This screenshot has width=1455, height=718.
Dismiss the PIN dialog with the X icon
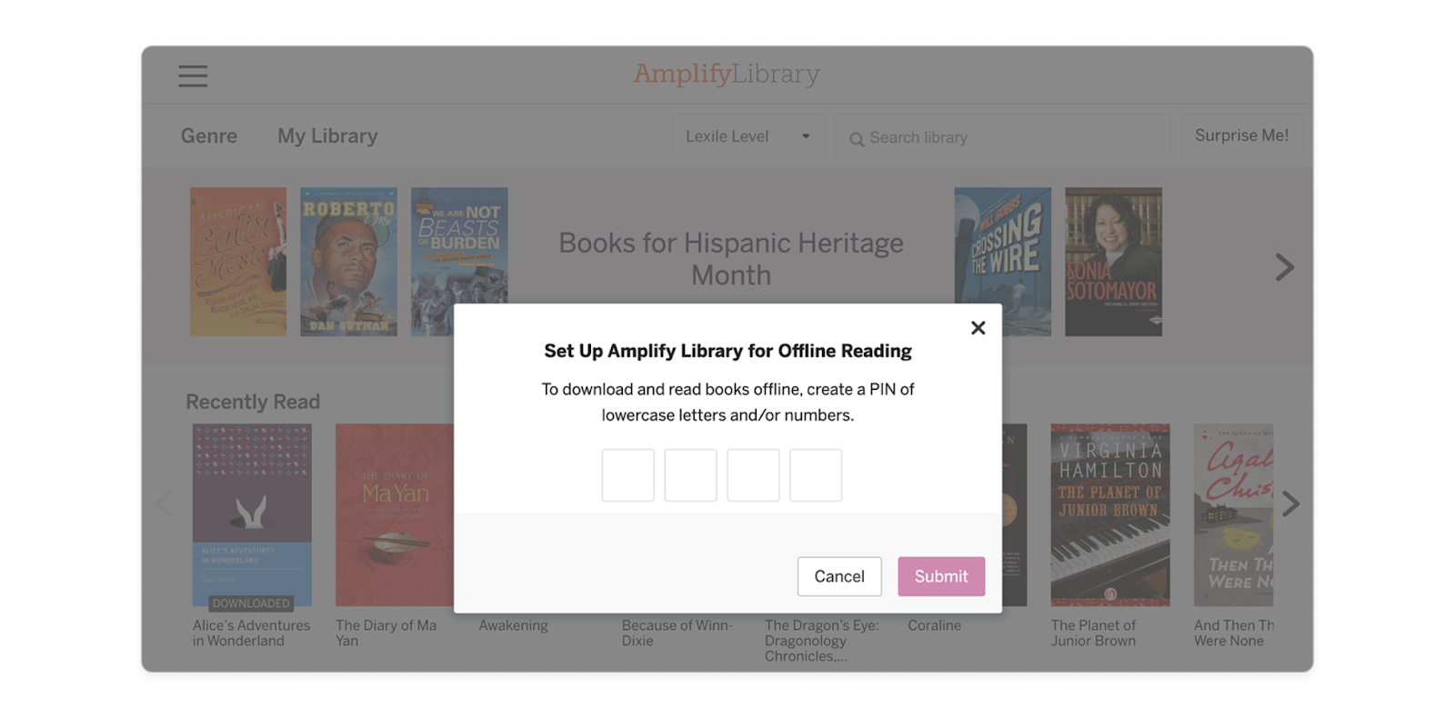coord(978,328)
